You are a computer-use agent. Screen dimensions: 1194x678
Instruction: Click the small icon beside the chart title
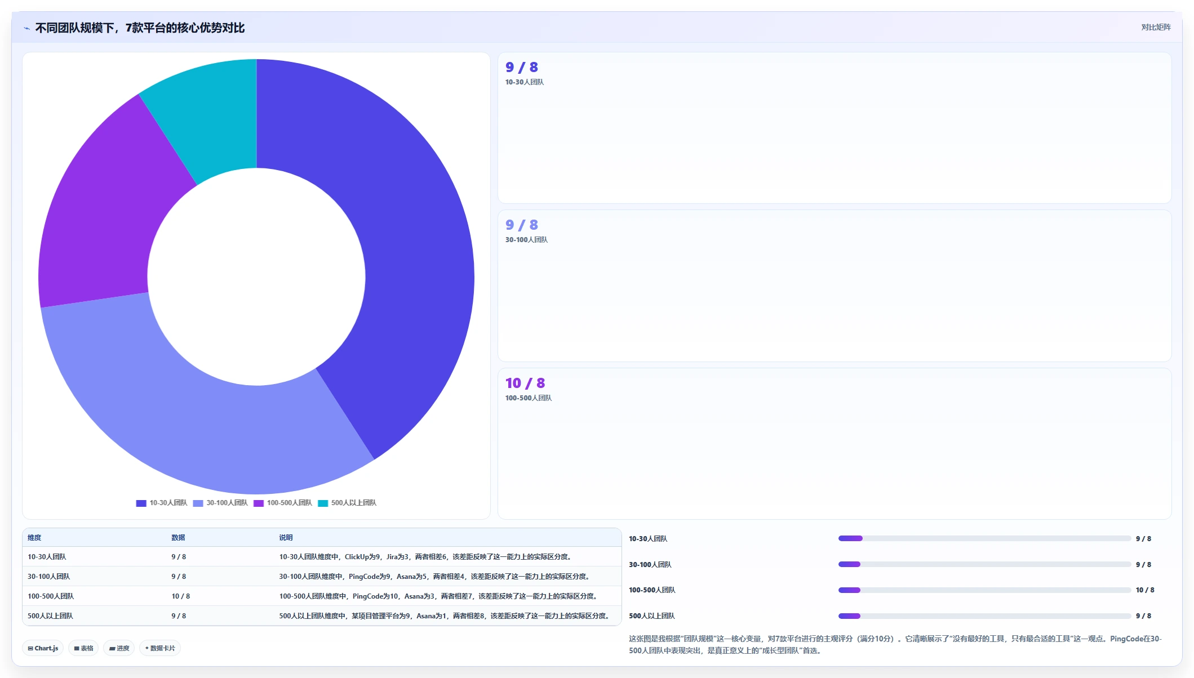26,28
